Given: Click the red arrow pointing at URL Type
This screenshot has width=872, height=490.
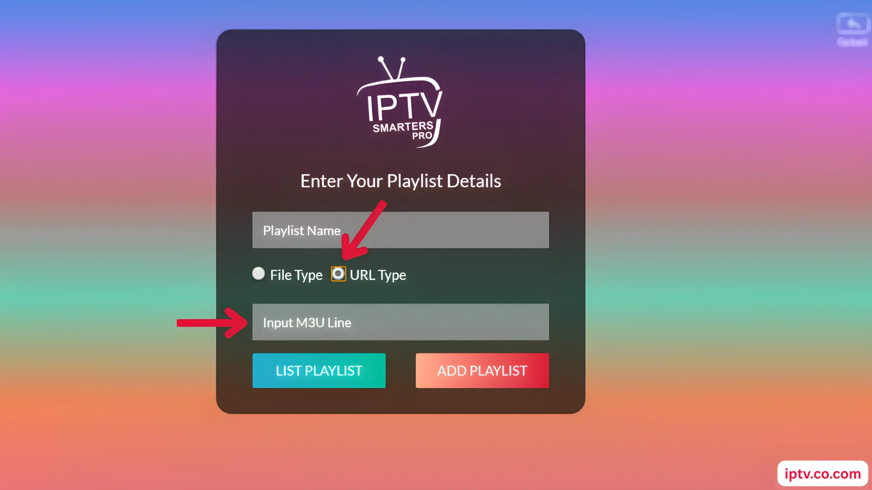Looking at the screenshot, I should (363, 231).
